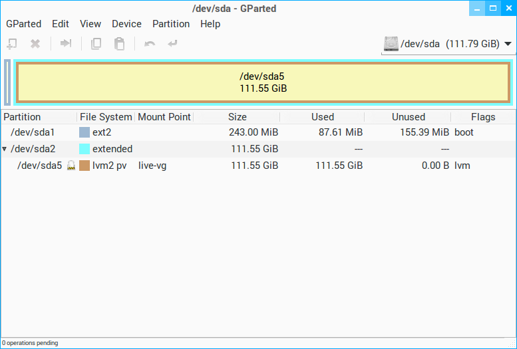Click the lock icon beside /dev/sda5

tap(71, 166)
